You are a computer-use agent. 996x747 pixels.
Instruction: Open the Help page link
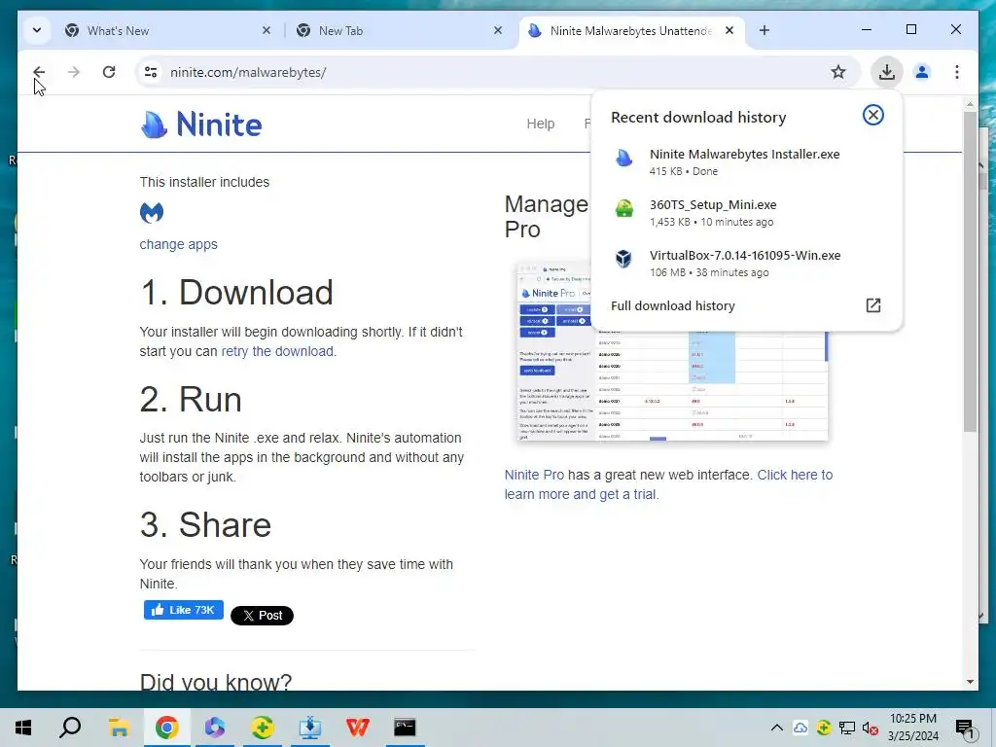541,124
